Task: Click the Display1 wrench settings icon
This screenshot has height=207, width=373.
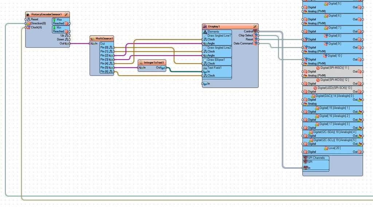Action: 255,27
